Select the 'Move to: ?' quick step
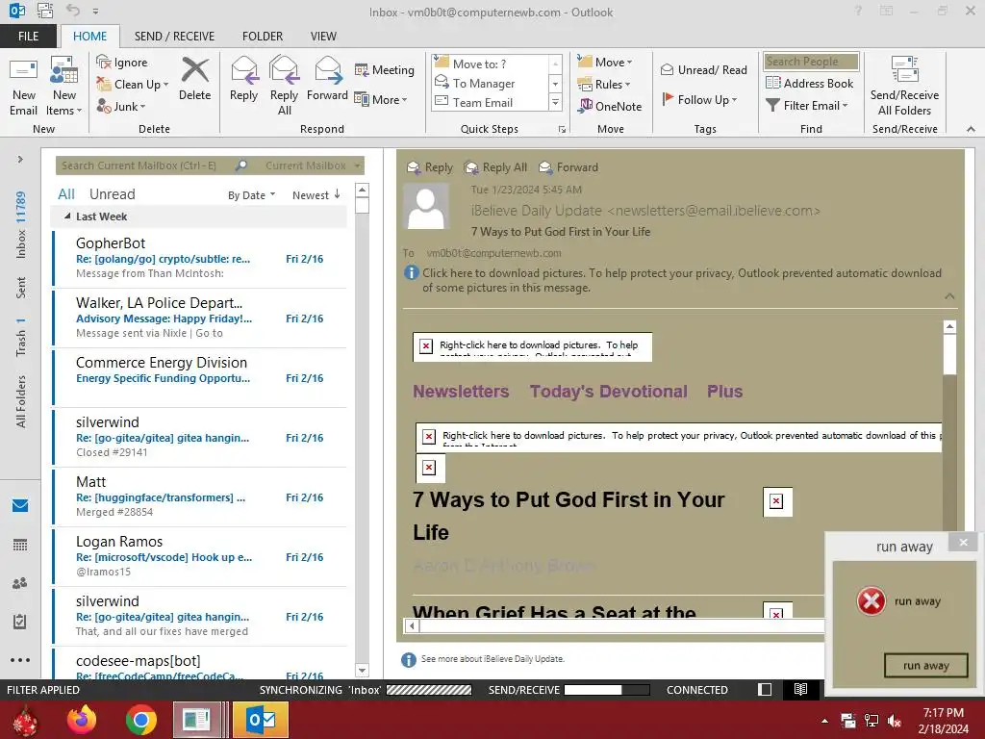985x739 pixels. point(491,64)
